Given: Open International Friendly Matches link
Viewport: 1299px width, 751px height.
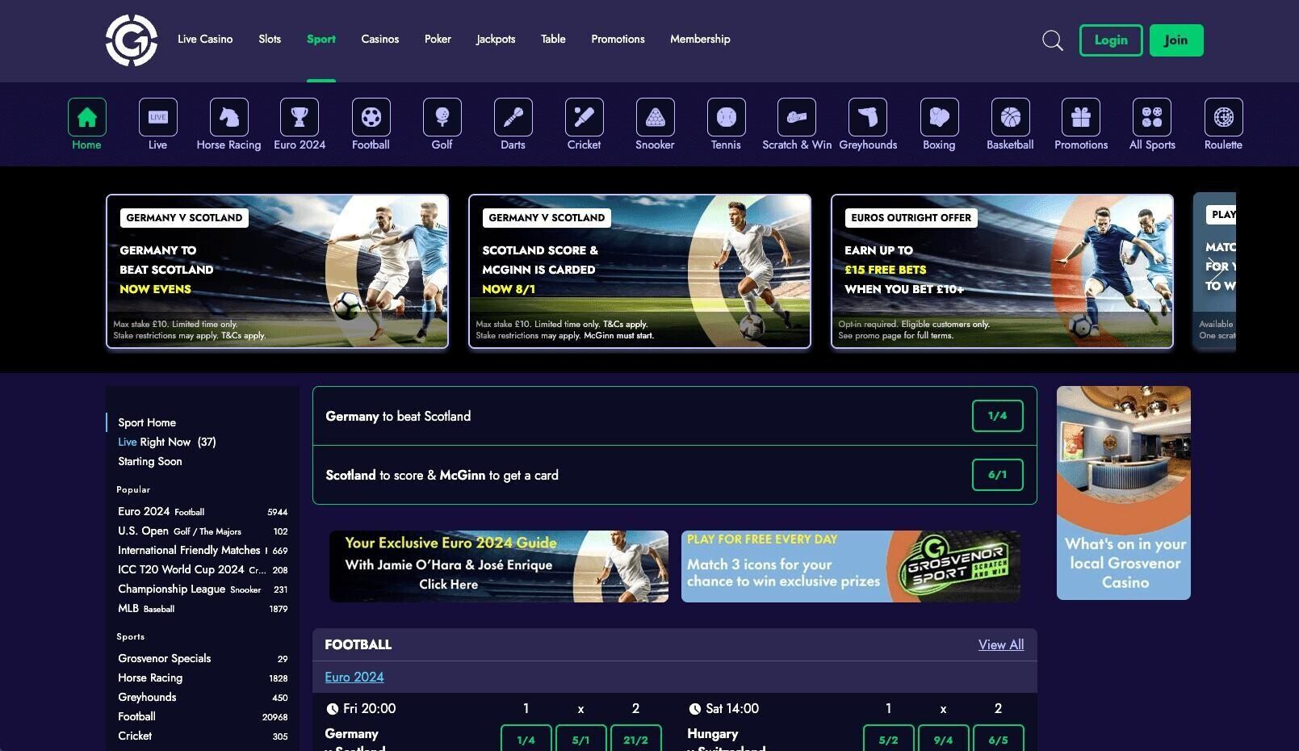Looking at the screenshot, I should (203, 550).
